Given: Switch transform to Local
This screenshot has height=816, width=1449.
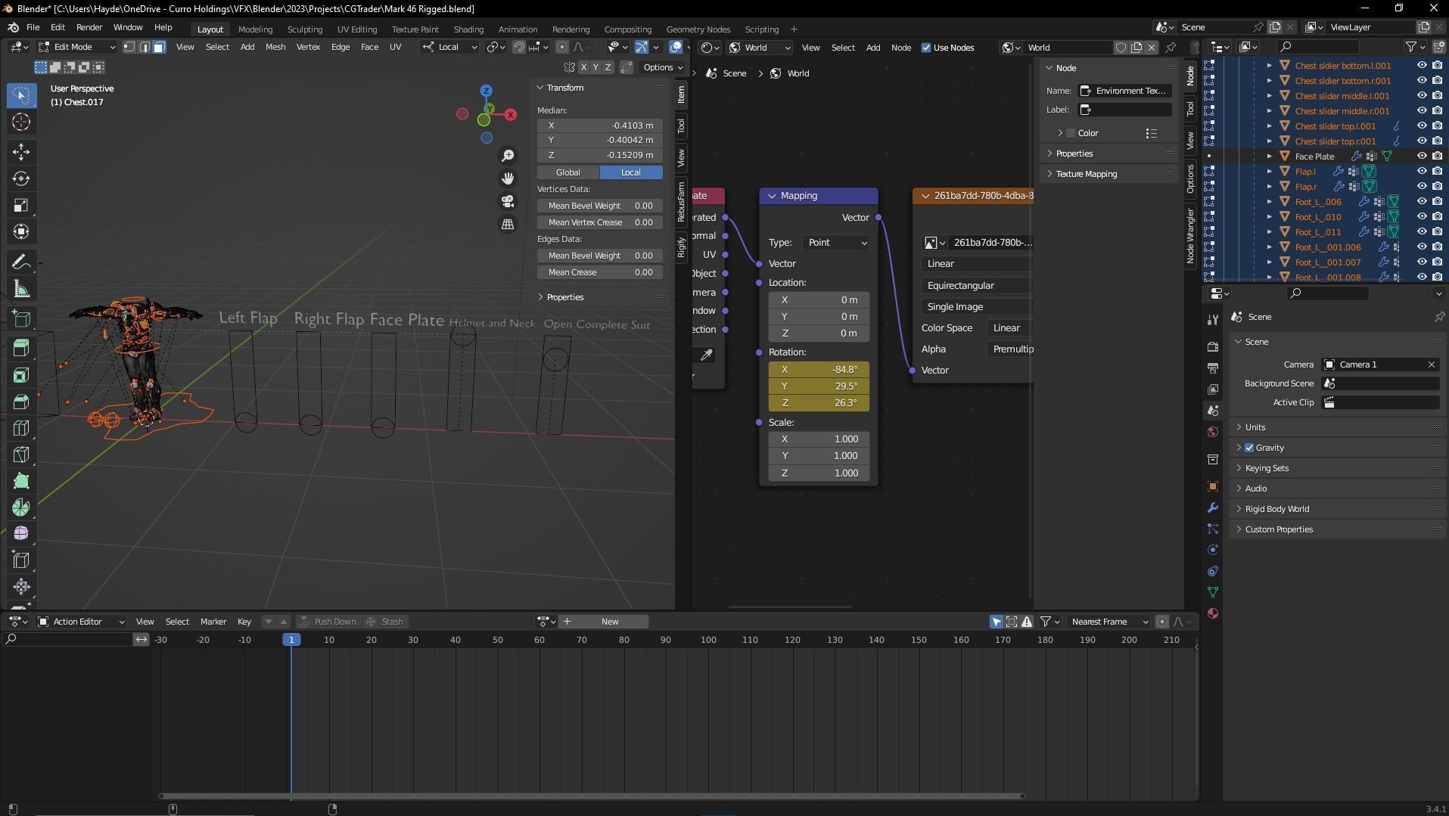Looking at the screenshot, I should coord(631,172).
